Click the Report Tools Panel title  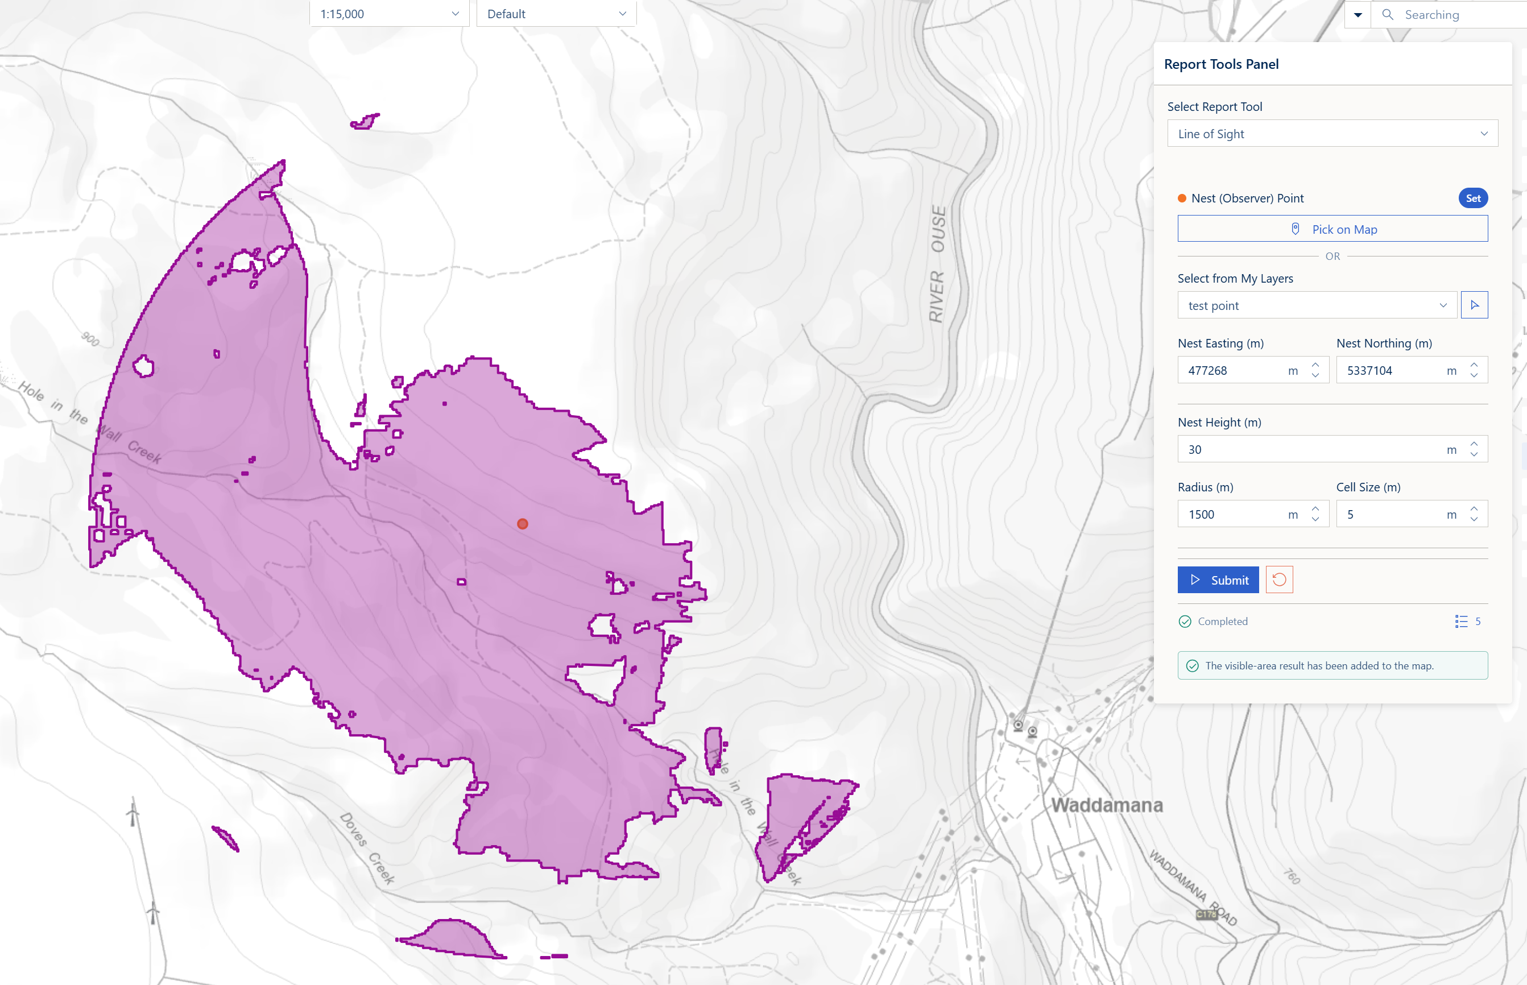click(x=1222, y=64)
